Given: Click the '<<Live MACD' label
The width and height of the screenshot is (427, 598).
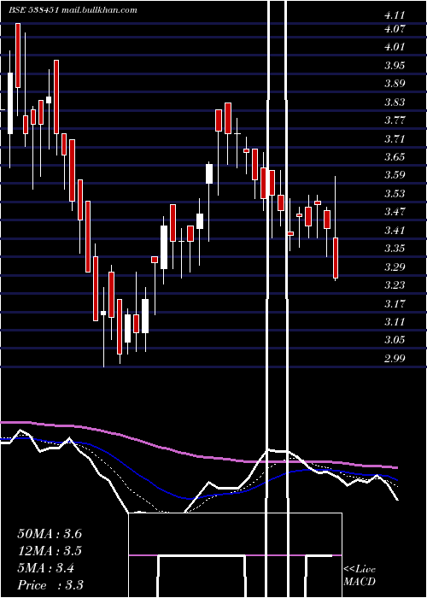Looking at the screenshot, I should tap(360, 575).
